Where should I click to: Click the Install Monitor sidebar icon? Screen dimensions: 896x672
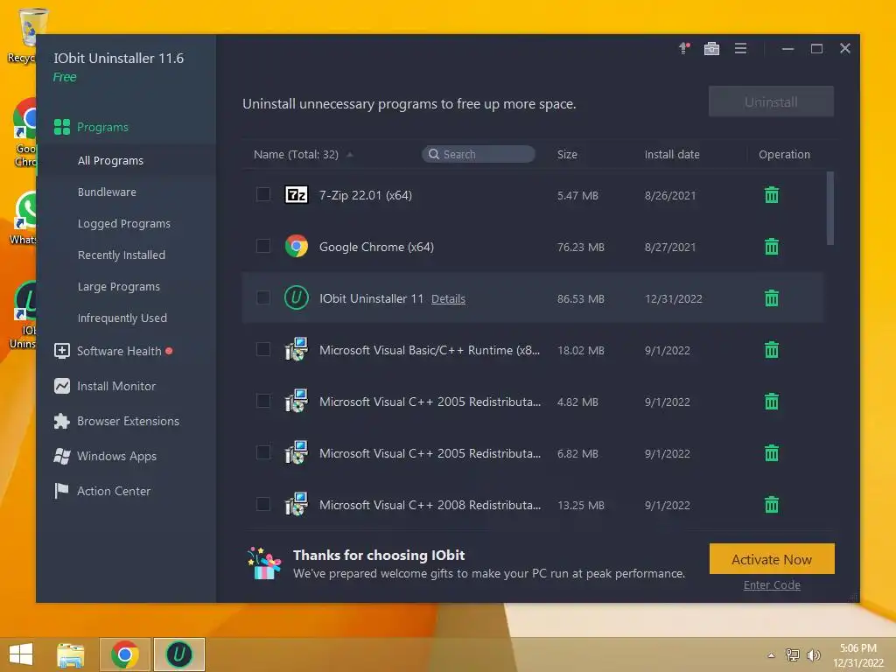coord(62,386)
